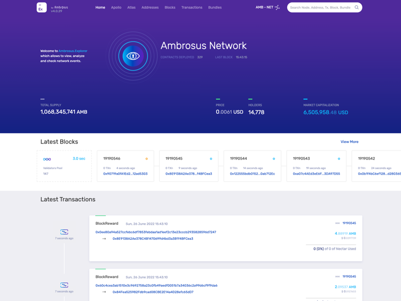Click the Latest Blocks heading
The width and height of the screenshot is (401, 301).
coord(59,142)
